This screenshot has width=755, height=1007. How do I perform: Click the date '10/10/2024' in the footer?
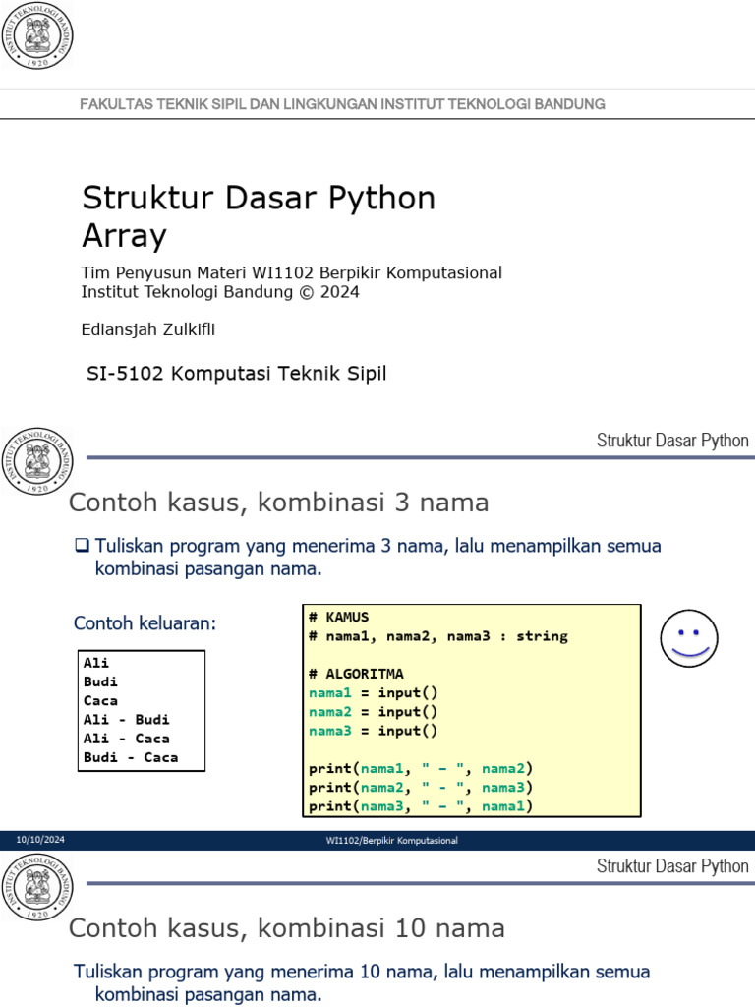point(40,840)
